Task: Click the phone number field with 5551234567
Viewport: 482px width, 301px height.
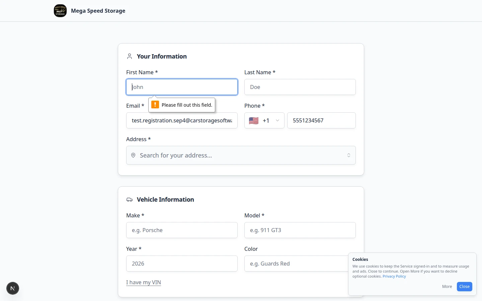Action: [321, 120]
